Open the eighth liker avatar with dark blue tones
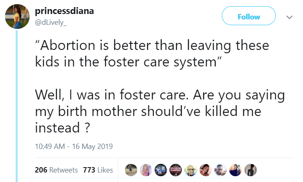Viewport: 303px width, 182px height. click(236, 170)
